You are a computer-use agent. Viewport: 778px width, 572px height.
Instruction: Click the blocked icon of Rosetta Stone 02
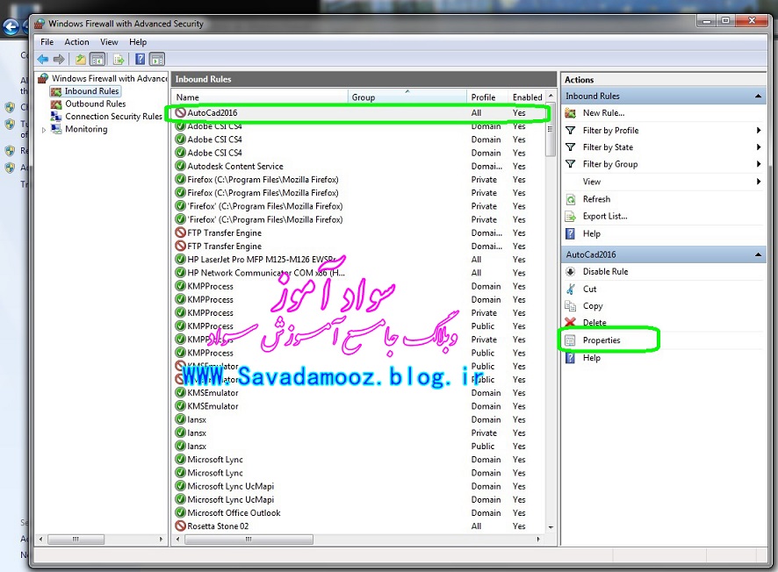pyautogui.click(x=181, y=526)
